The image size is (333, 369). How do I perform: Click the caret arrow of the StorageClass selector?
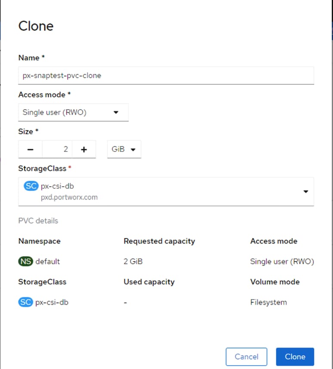click(305, 192)
